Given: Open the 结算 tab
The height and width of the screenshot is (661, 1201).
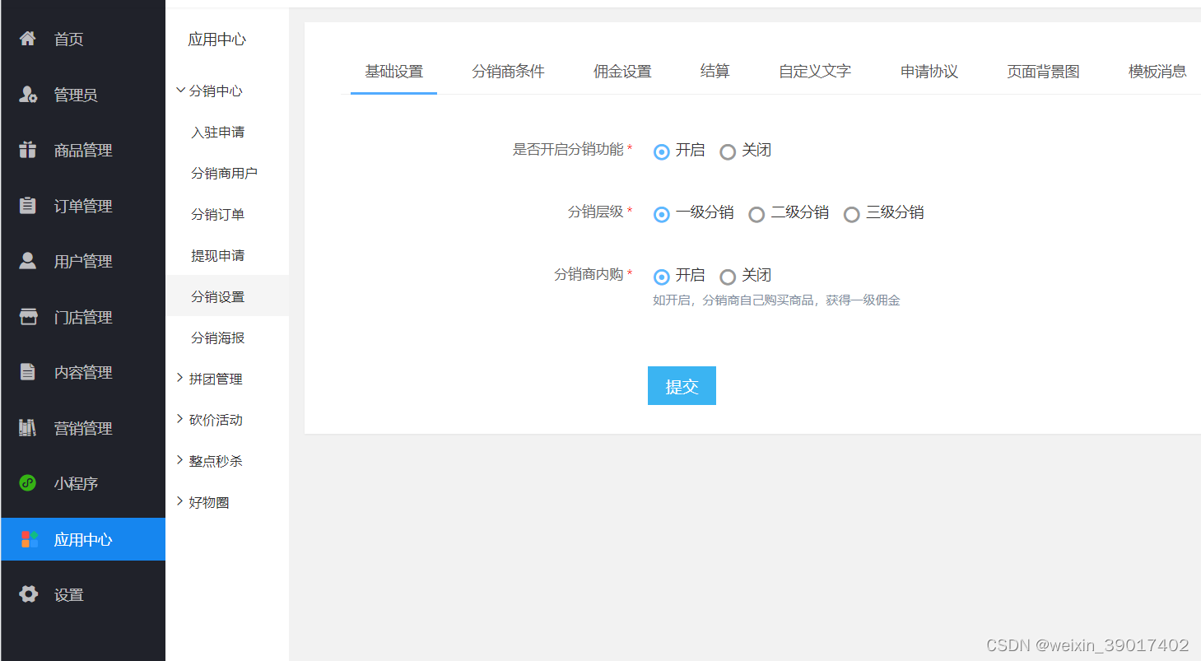Looking at the screenshot, I should point(715,72).
